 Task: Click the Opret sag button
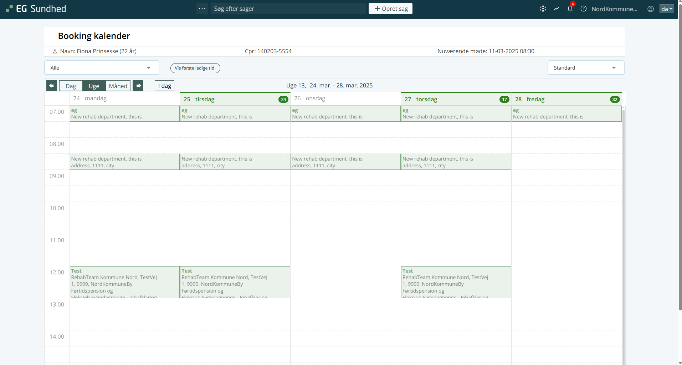tap(390, 9)
